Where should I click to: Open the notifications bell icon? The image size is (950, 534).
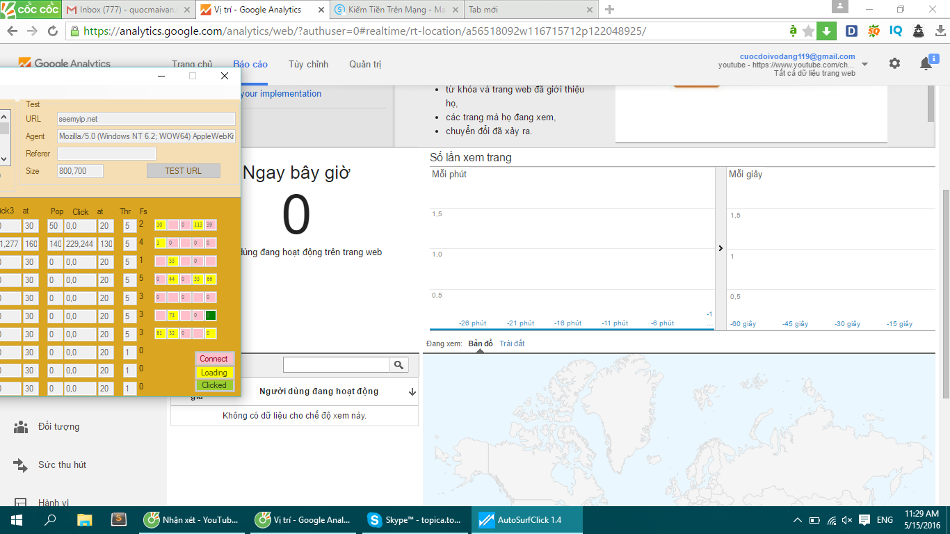tap(926, 63)
